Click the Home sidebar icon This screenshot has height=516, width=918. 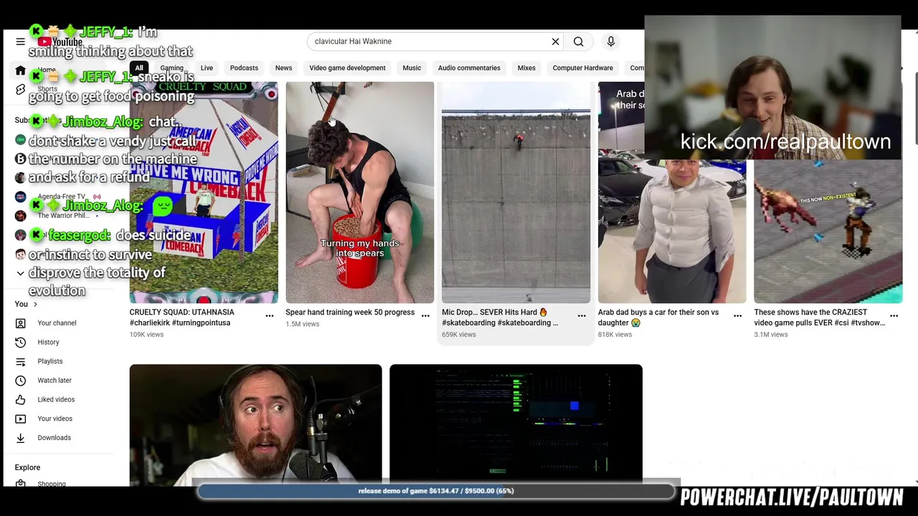pyautogui.click(x=20, y=70)
